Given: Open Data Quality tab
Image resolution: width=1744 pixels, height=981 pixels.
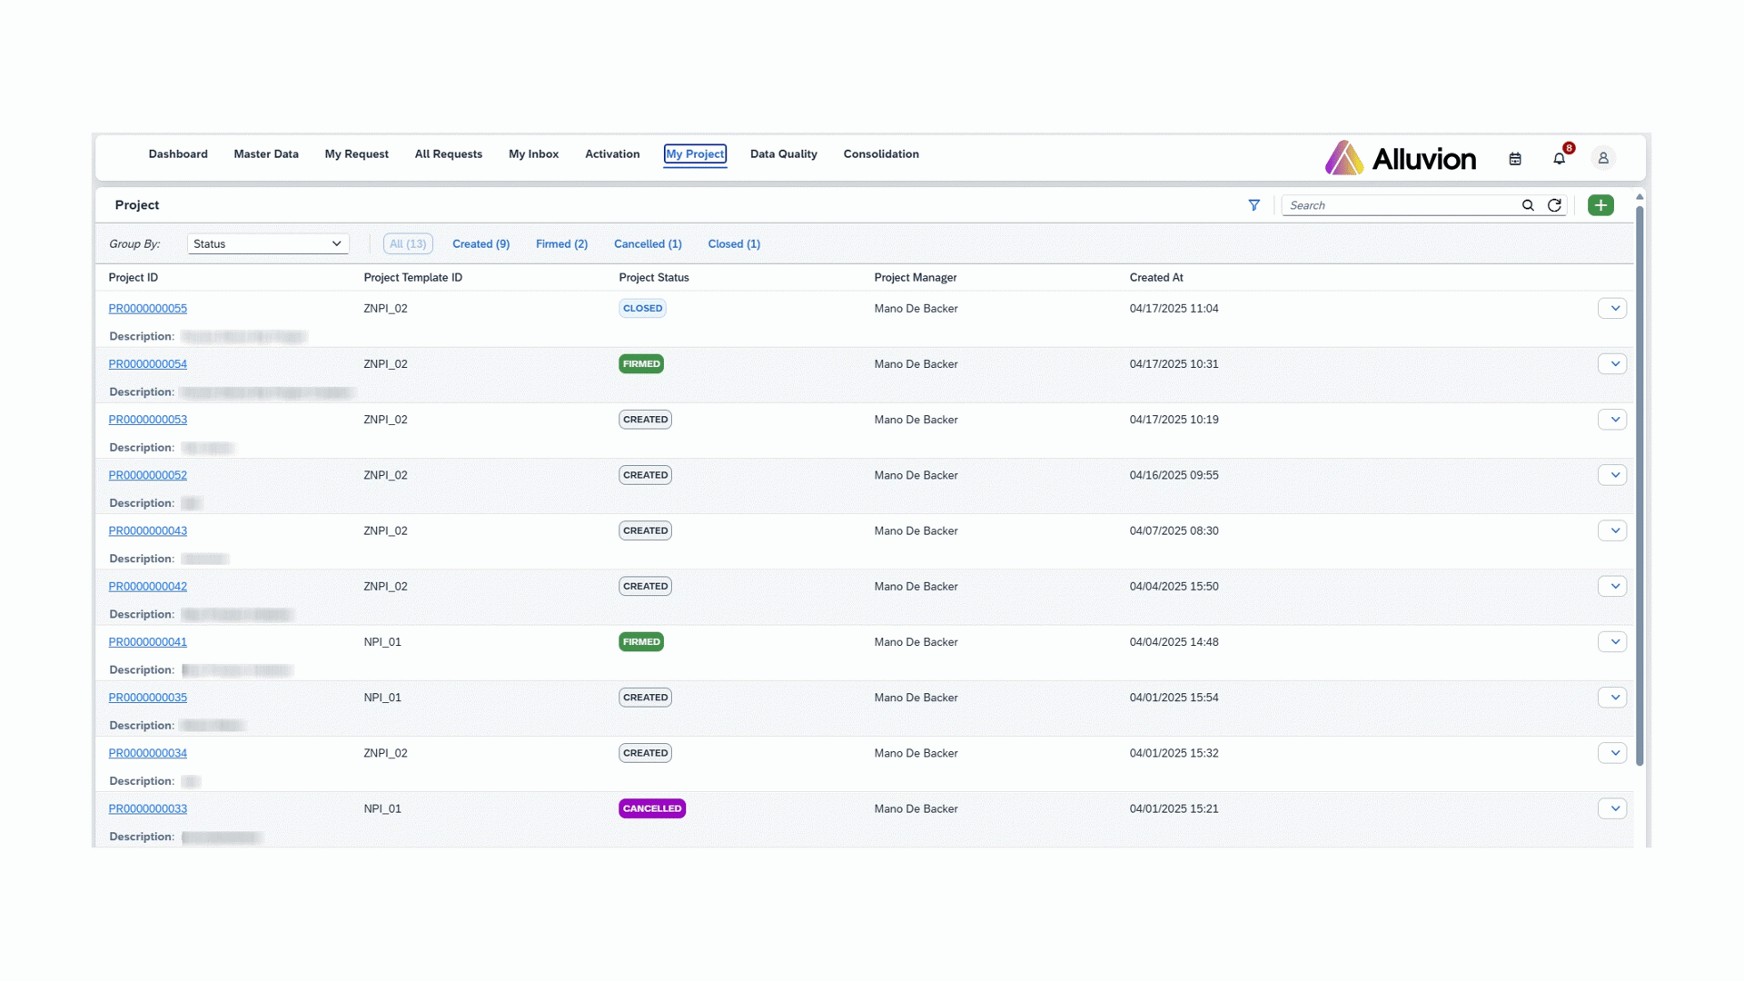Looking at the screenshot, I should coord(784,154).
